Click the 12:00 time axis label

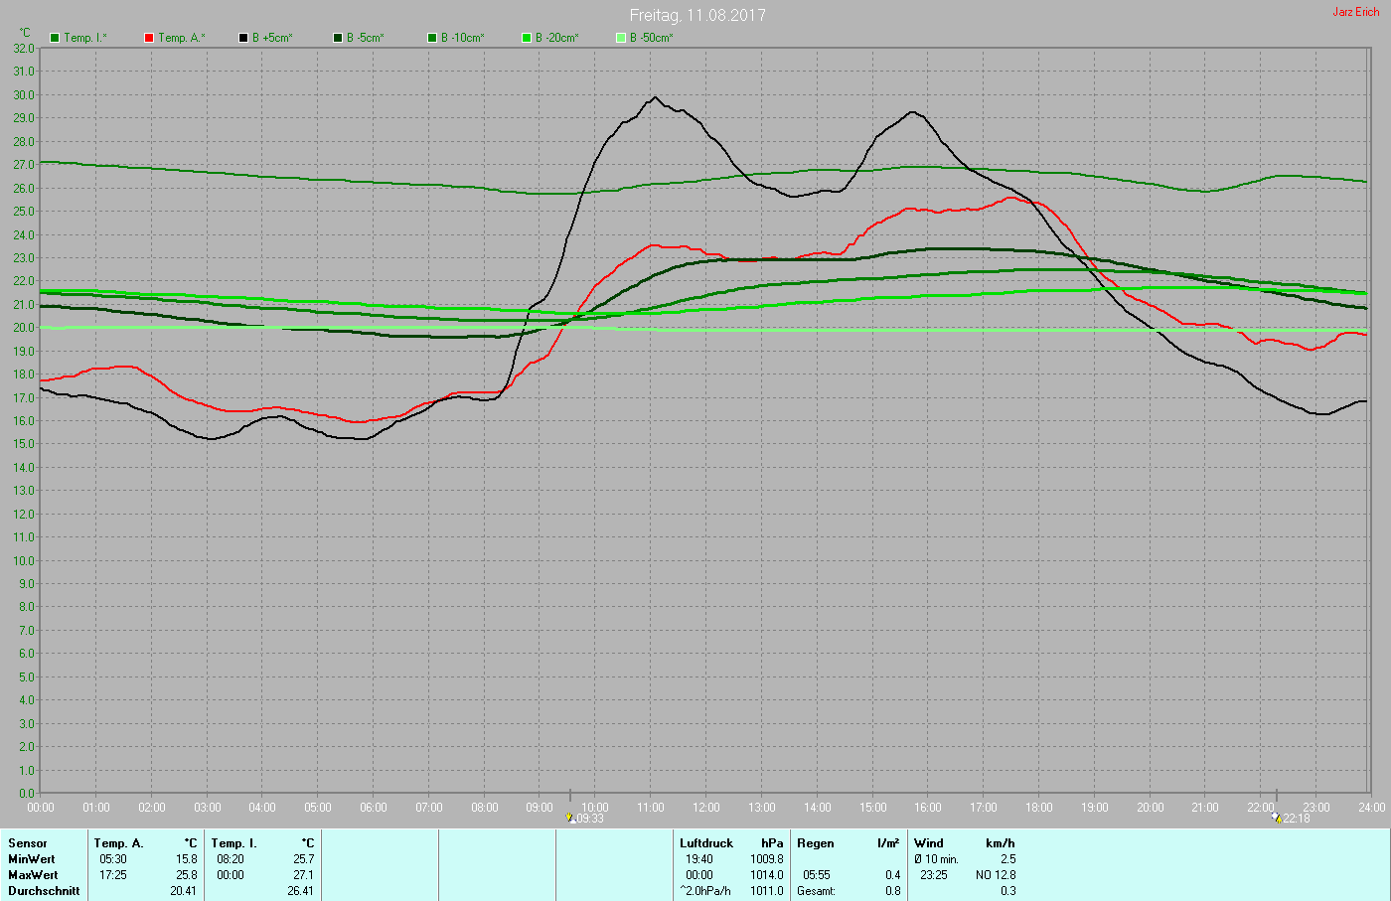[706, 808]
